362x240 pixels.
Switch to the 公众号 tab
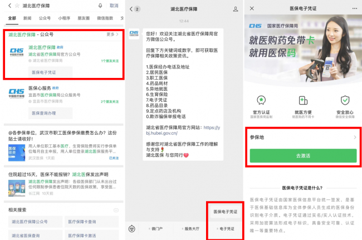(x=45, y=18)
